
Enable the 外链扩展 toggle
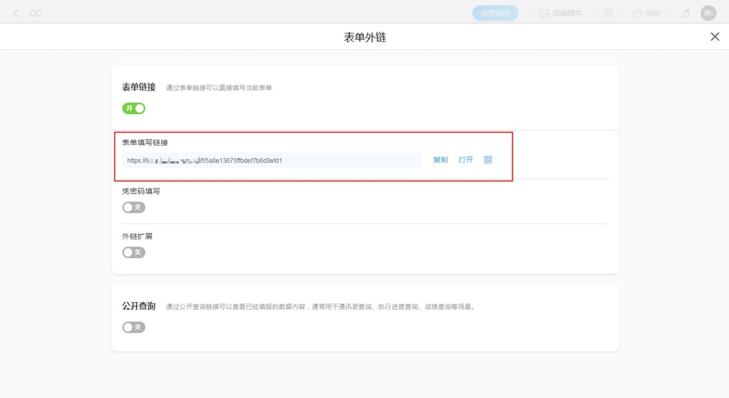point(134,252)
